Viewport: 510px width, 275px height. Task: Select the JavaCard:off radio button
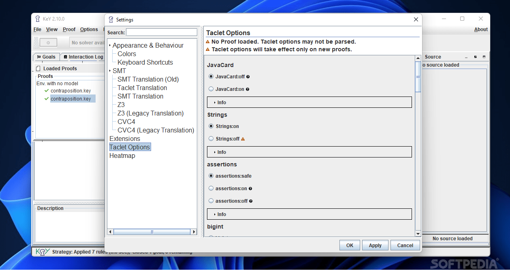pyautogui.click(x=211, y=76)
